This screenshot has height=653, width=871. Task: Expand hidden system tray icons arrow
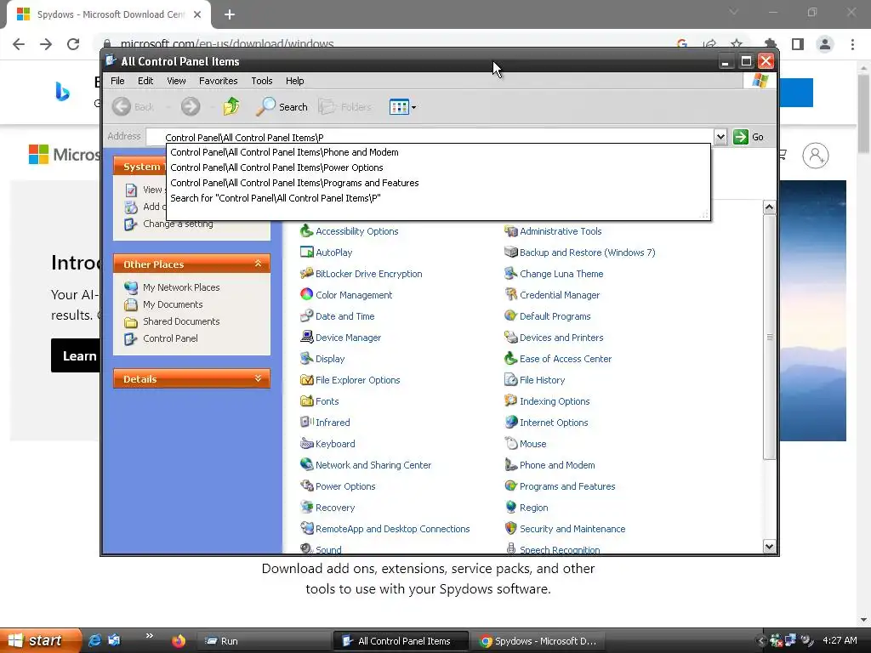(x=761, y=641)
